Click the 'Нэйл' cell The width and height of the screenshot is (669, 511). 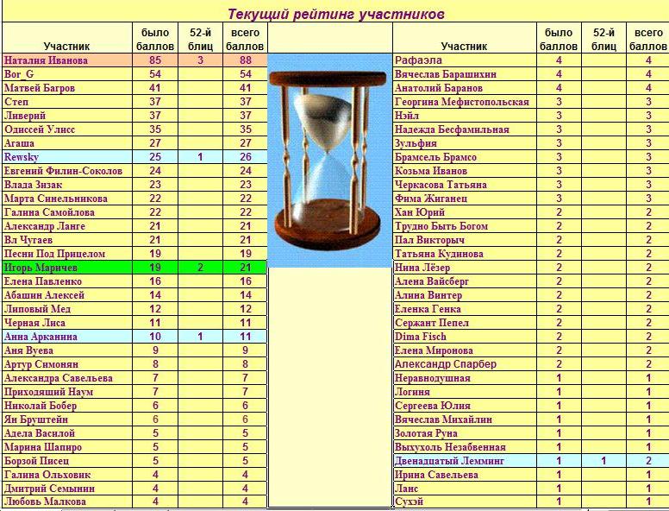[464, 116]
